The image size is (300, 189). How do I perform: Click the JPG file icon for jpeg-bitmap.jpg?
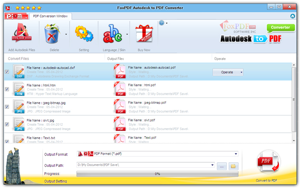pyautogui.click(x=19, y=107)
